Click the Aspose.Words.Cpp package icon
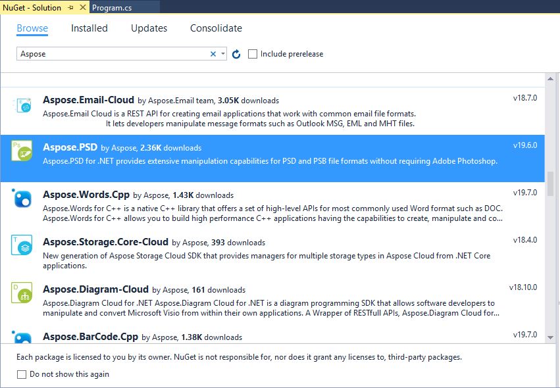This screenshot has width=560, height=388. coord(22,198)
